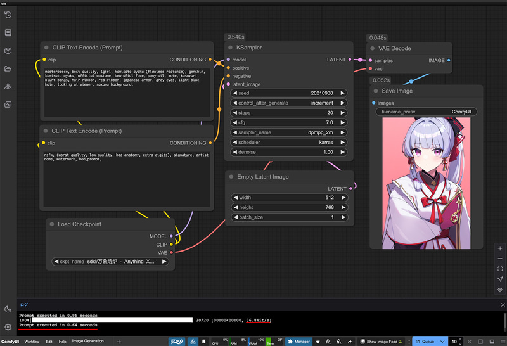Image resolution: width=507 pixels, height=346 pixels.
Task: Click the batch count stepper showing 10
Action: coord(456,342)
